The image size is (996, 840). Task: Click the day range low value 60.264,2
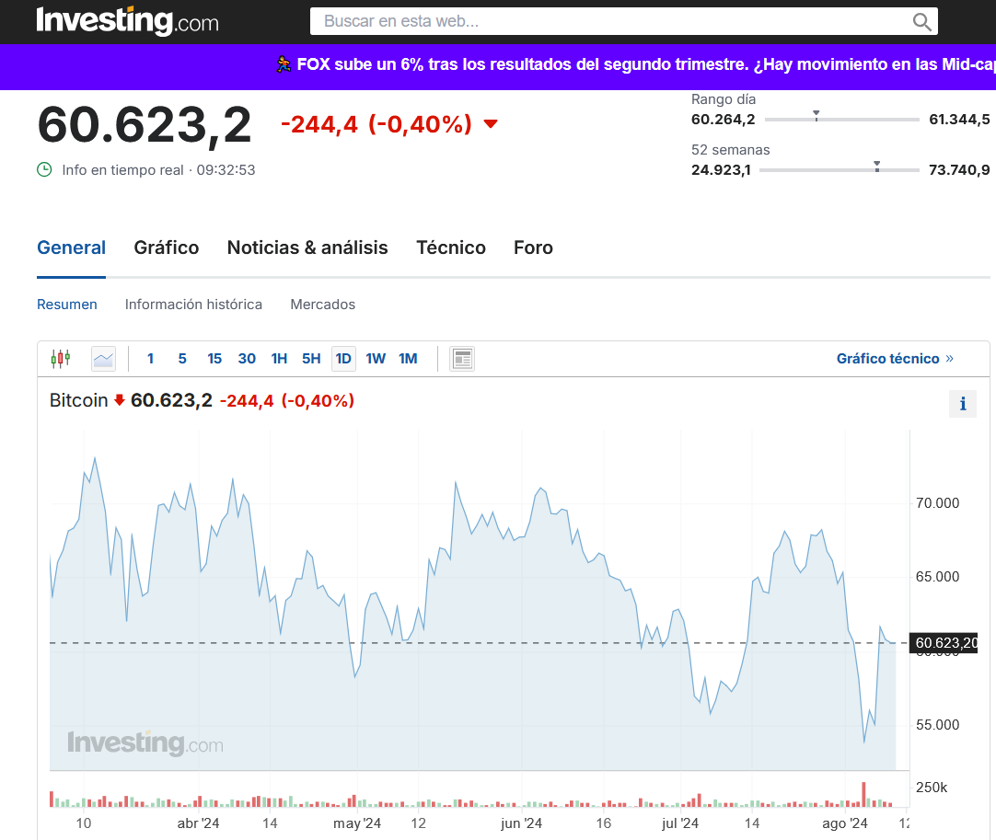pos(724,120)
